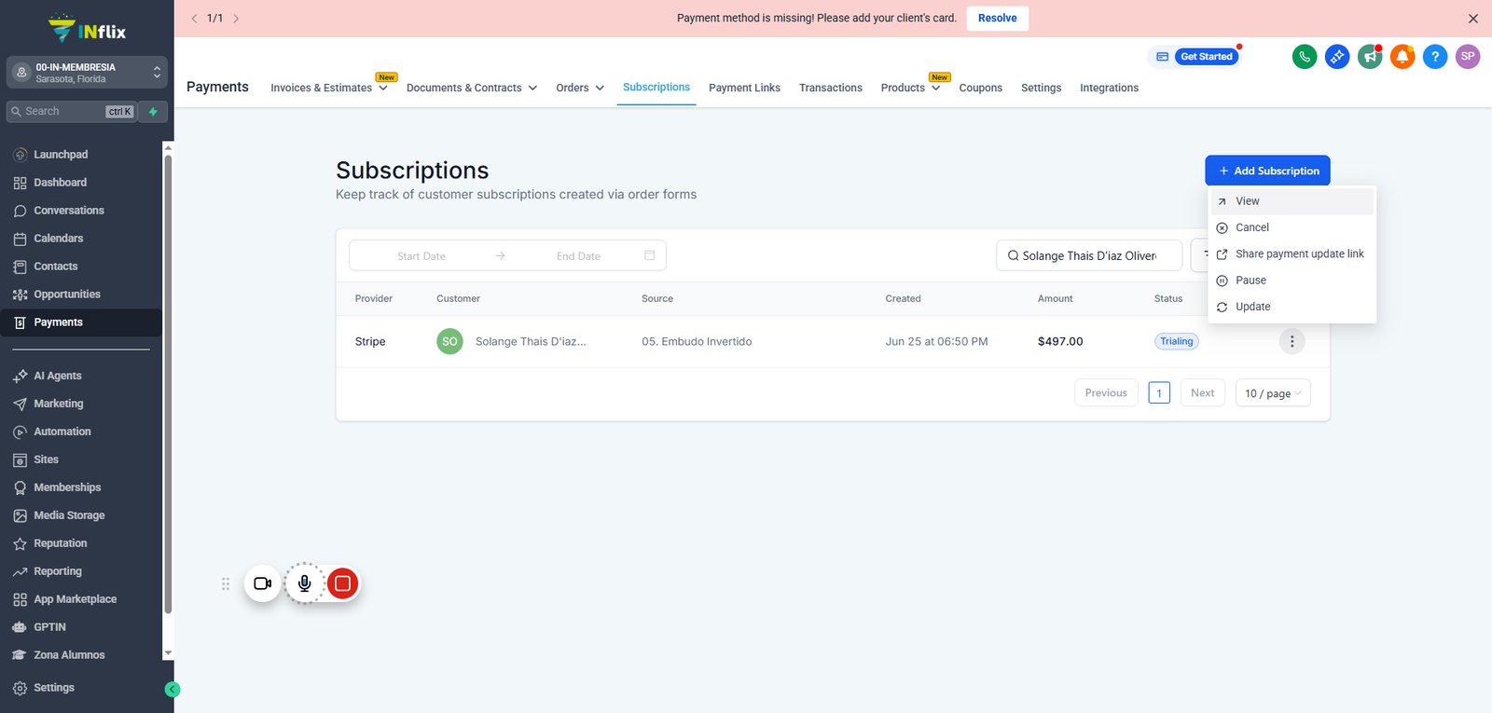The image size is (1492, 713).
Task: Click the Get Started button
Action: coord(1207,57)
